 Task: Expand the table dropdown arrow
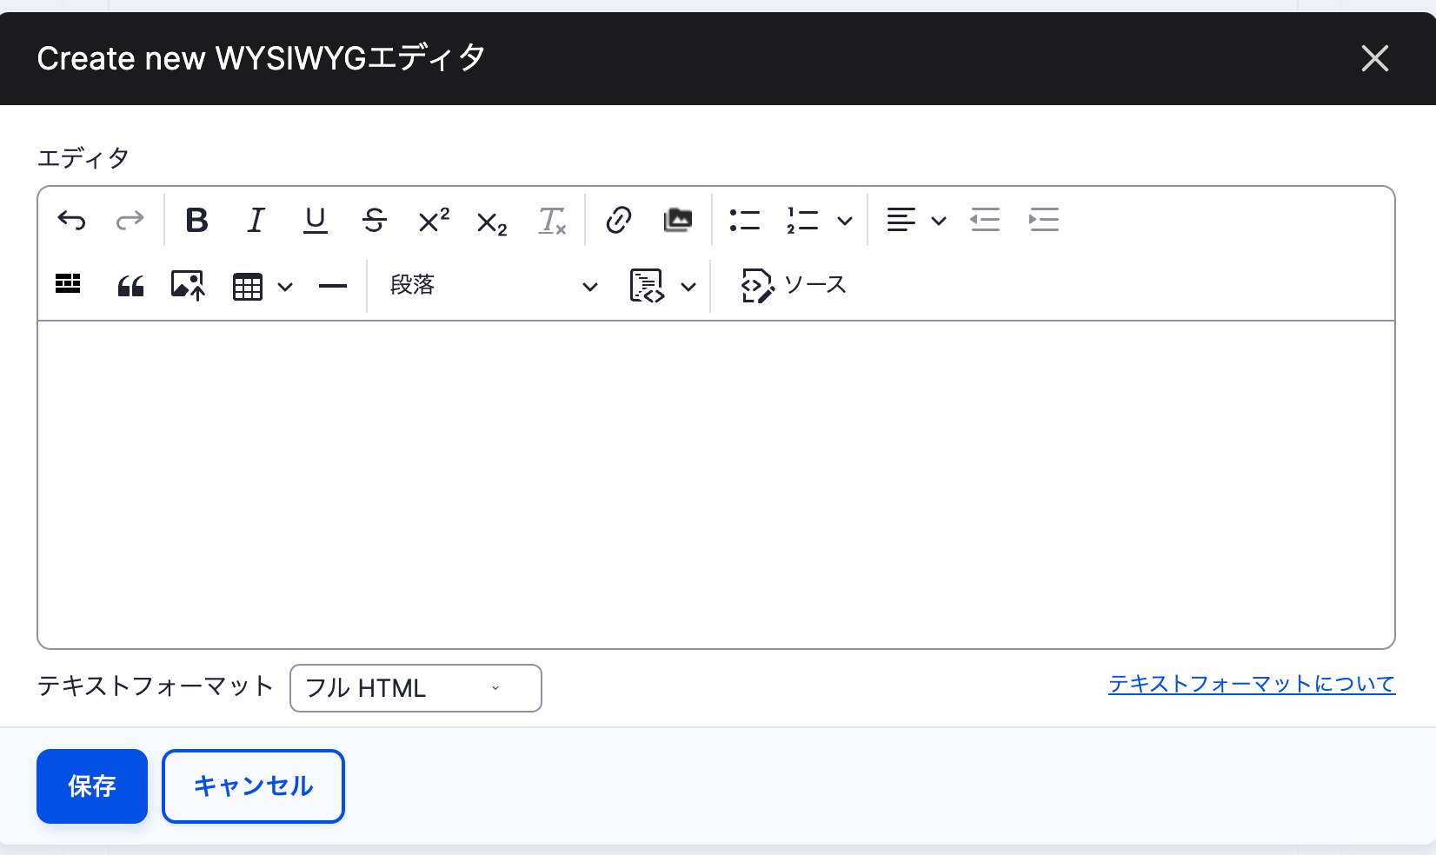285,286
